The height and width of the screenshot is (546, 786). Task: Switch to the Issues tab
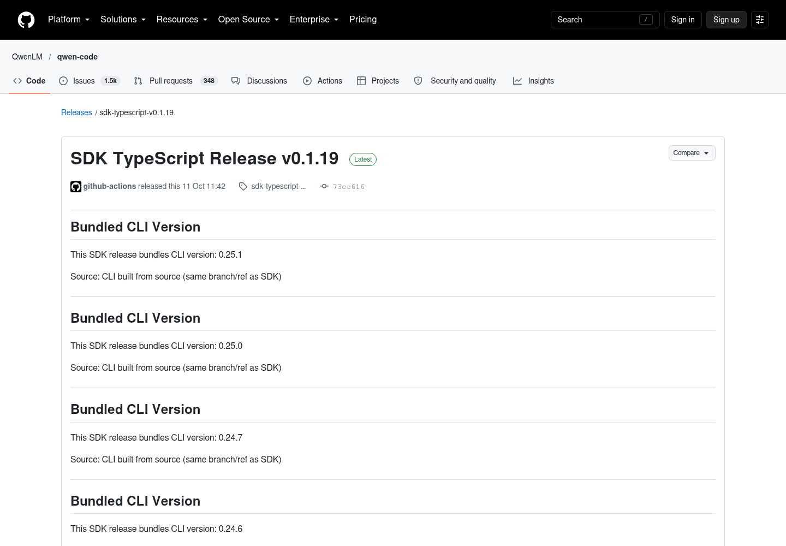click(x=89, y=81)
